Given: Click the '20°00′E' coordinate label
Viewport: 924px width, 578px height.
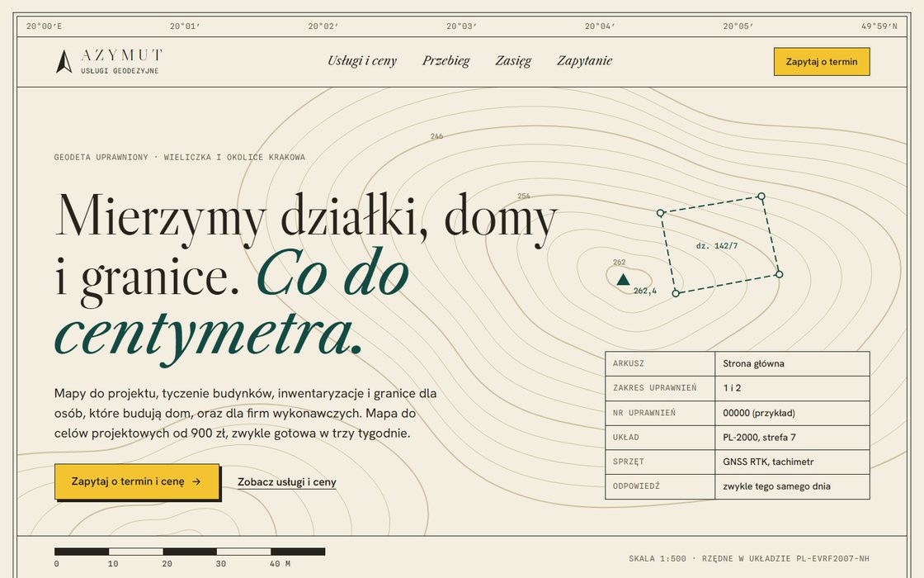Looking at the screenshot, I should pos(45,26).
